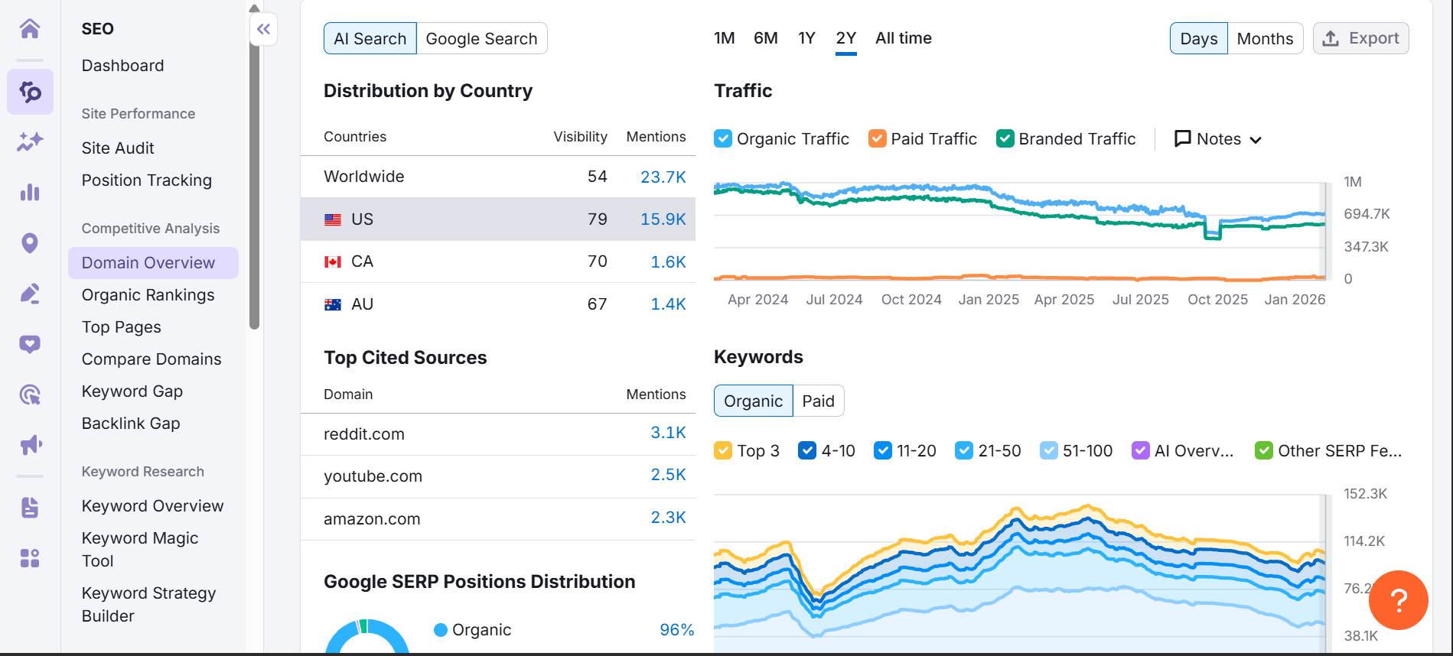1453x656 pixels.
Task: Toggle AI Overview keywords checkbox
Action: [x=1141, y=450]
